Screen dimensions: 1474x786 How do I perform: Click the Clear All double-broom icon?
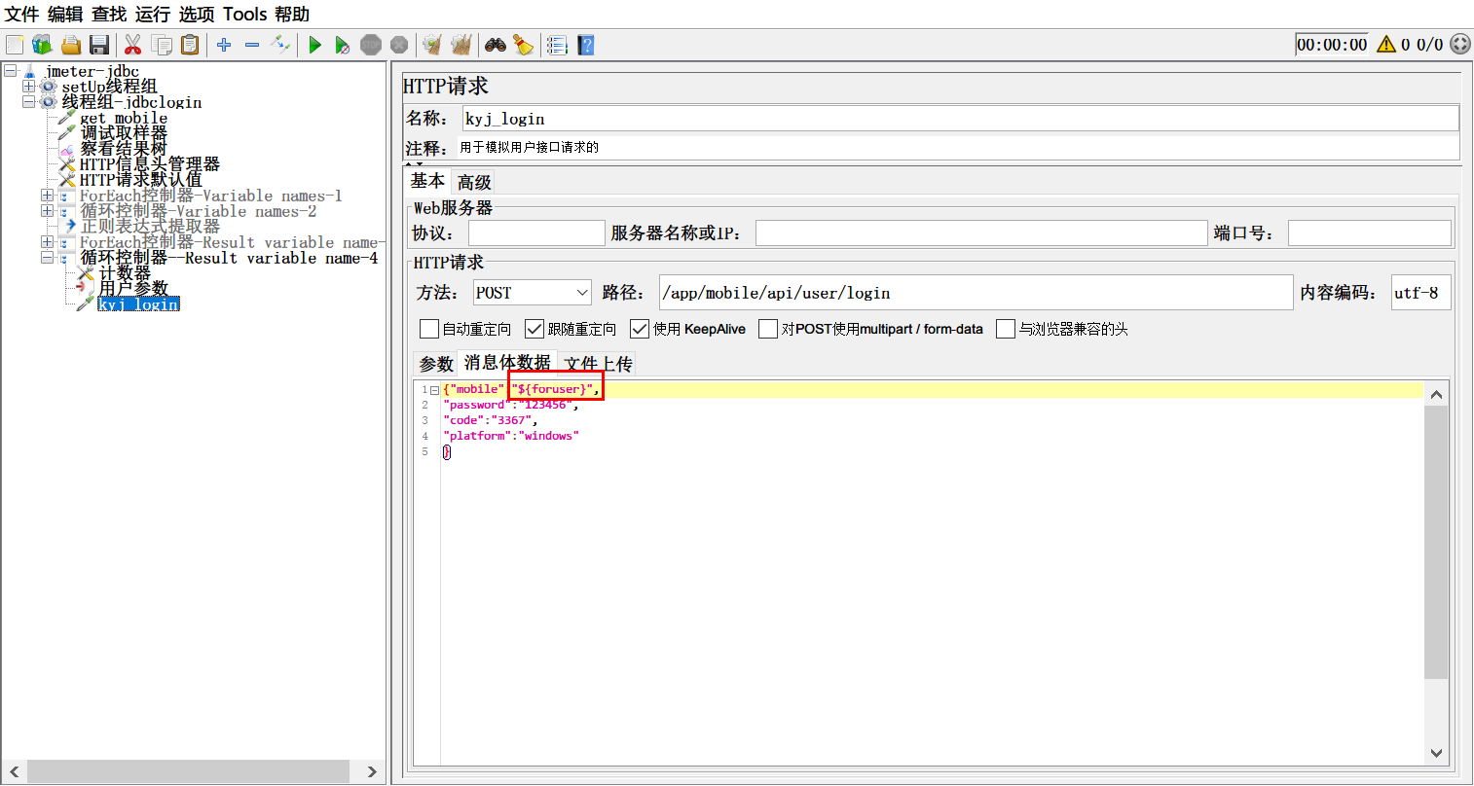[x=461, y=45]
